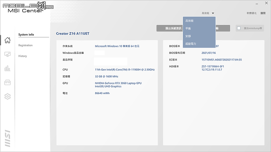
Task: Open the bar chart statistics icon
Action: click(x=7, y=68)
